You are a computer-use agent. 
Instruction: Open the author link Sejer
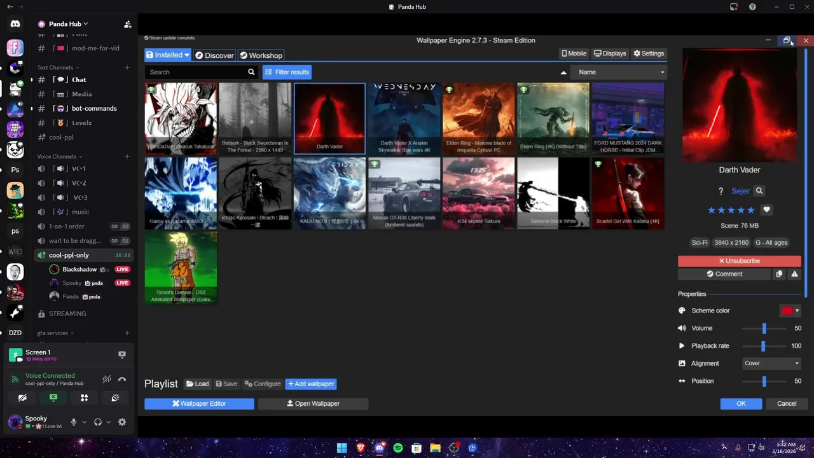(x=740, y=191)
